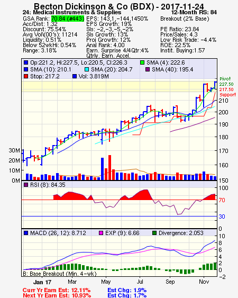Click the red Stop legend swatch

pos(26,76)
